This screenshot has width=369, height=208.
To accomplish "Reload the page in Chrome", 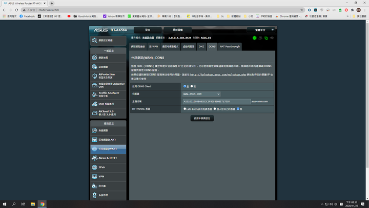I will 16,10.
